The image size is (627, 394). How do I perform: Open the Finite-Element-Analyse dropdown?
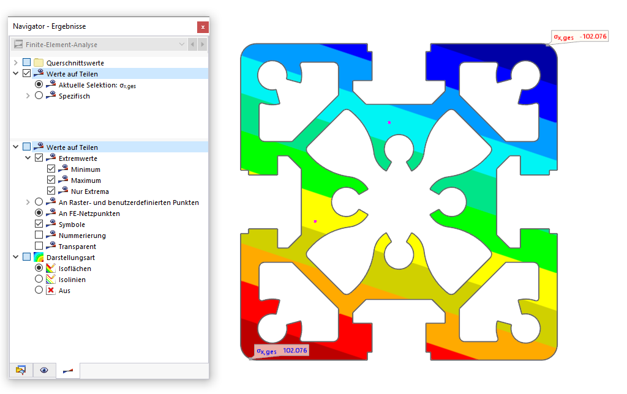[182, 44]
